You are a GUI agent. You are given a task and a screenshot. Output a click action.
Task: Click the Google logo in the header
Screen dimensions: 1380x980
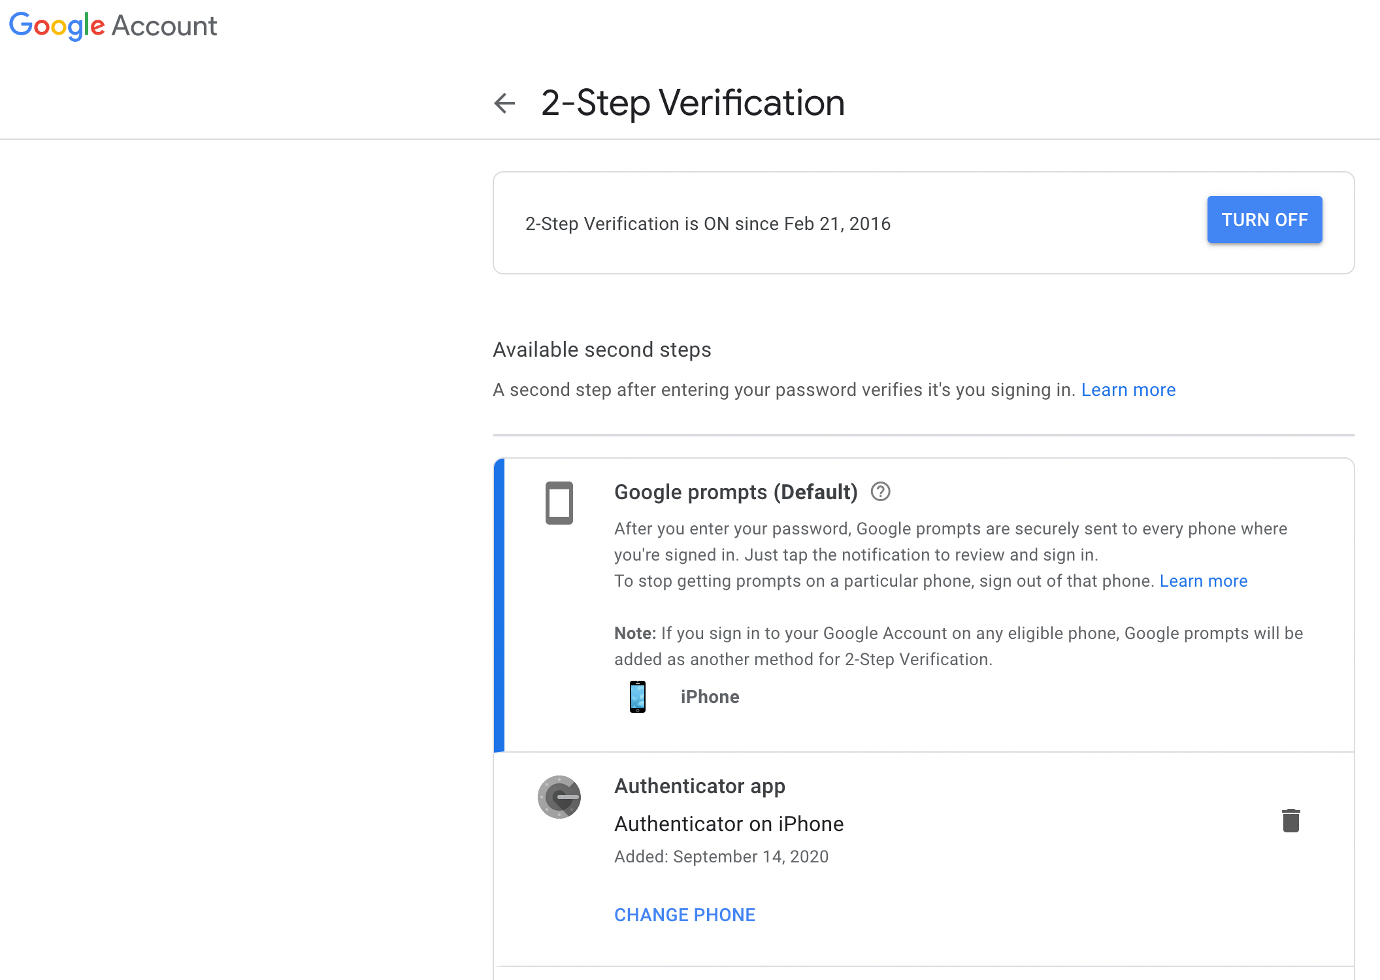click(57, 25)
